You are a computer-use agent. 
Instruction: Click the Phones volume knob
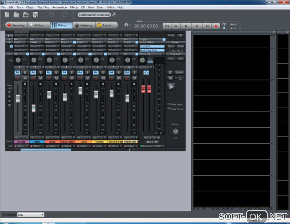[x=175, y=131]
